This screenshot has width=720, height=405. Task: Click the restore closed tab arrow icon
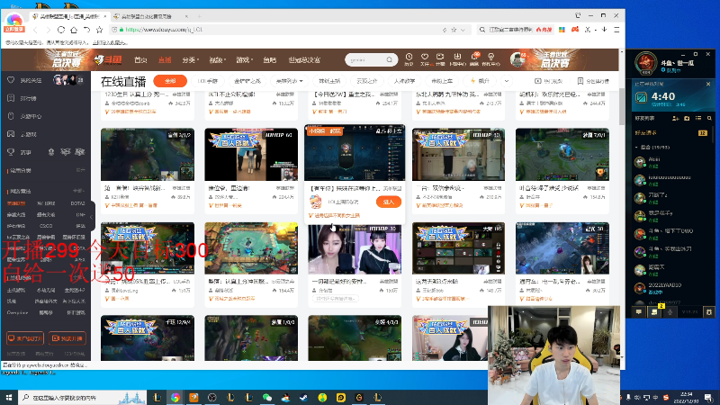(86, 30)
